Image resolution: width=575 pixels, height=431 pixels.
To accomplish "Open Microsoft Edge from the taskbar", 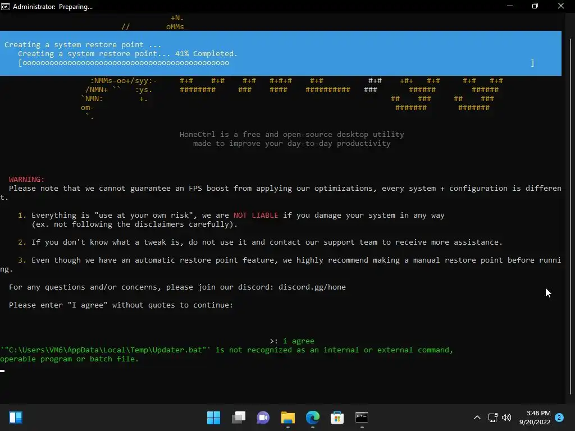I will click(x=312, y=417).
